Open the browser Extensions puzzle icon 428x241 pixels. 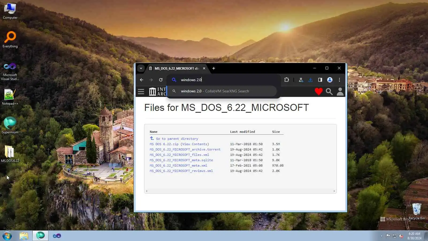(x=287, y=80)
